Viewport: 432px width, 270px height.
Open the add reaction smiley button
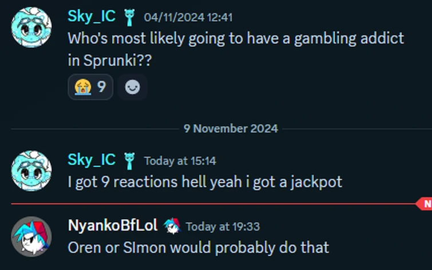133,87
